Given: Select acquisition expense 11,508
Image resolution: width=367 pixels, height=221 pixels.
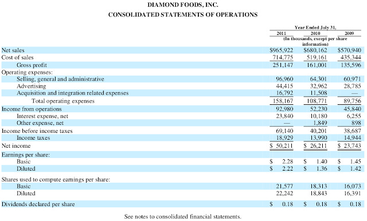Looking at the screenshot, I should (319, 93).
